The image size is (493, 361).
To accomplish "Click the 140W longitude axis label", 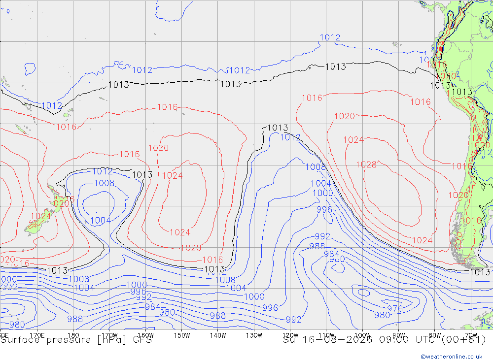I will (x=218, y=335).
